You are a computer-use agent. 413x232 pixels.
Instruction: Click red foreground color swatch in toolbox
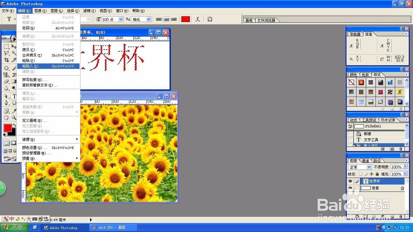coord(7,128)
